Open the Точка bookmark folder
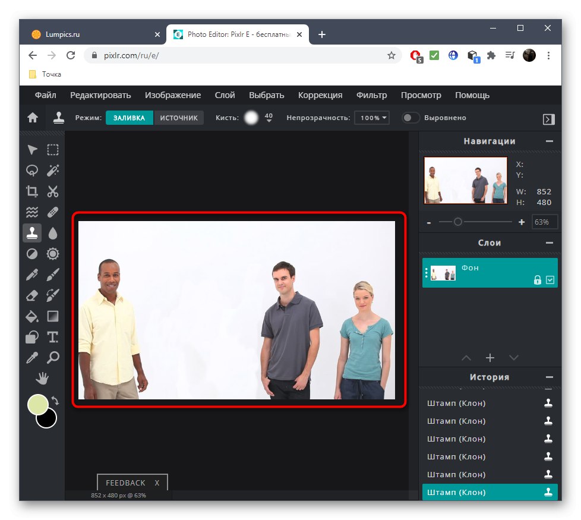Viewport: 581px width, 520px height. pos(45,74)
